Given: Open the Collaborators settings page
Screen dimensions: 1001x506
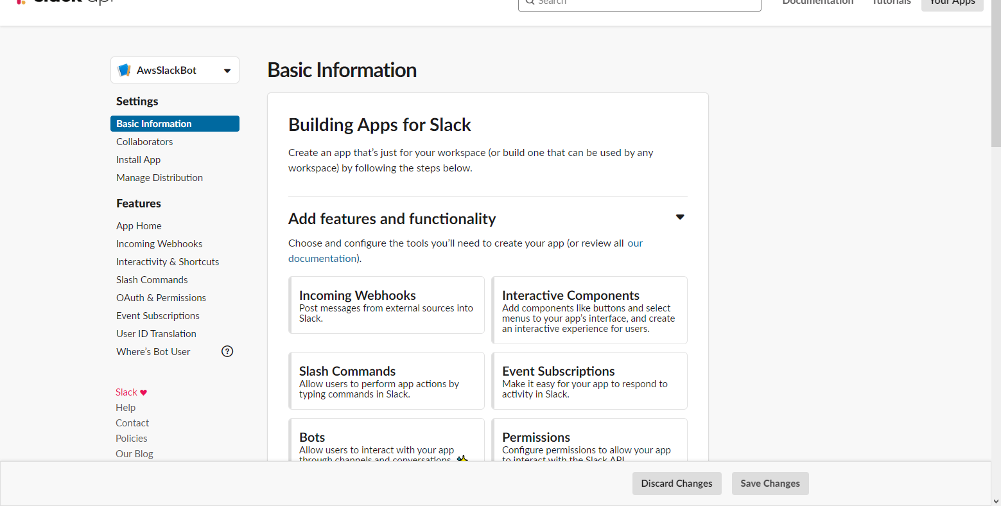Looking at the screenshot, I should tap(144, 141).
